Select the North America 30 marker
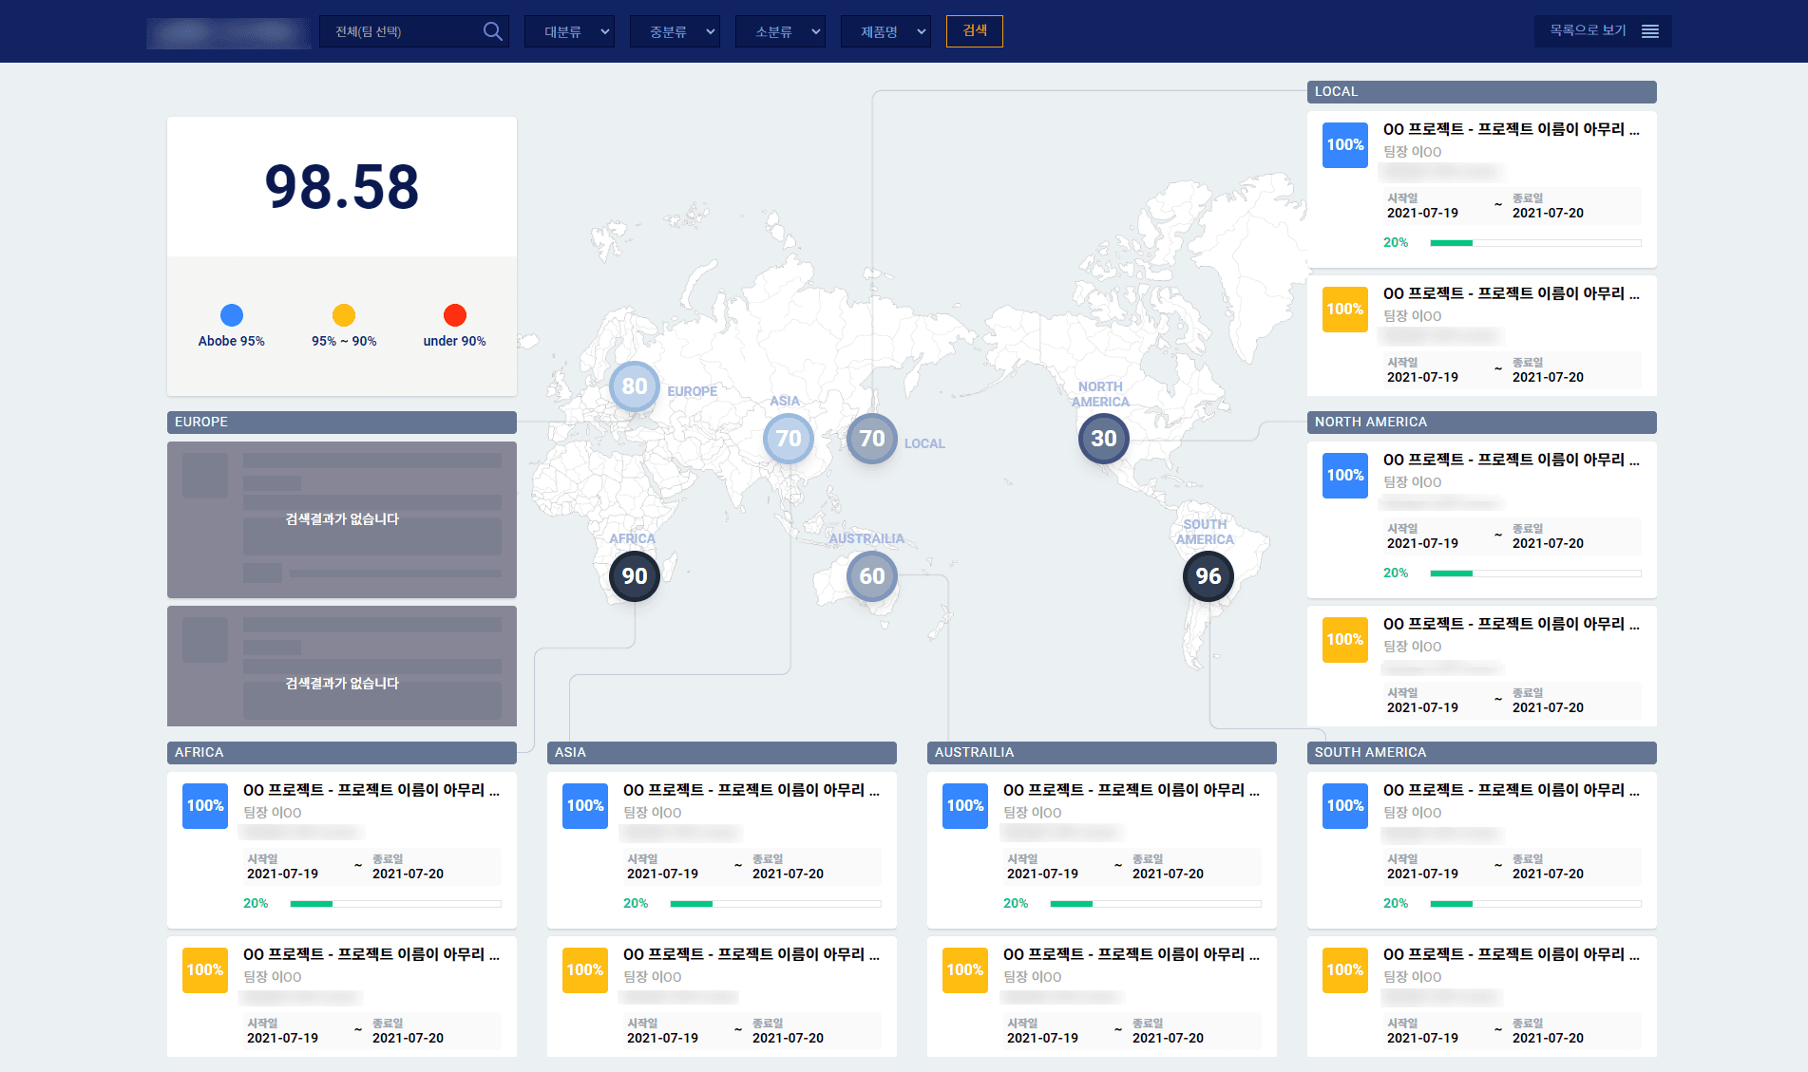Viewport: 1808px width, 1072px height. point(1103,439)
